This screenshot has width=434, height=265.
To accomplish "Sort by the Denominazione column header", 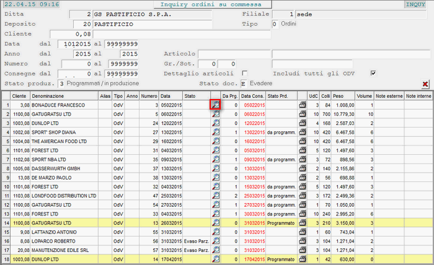I will (64, 96).
